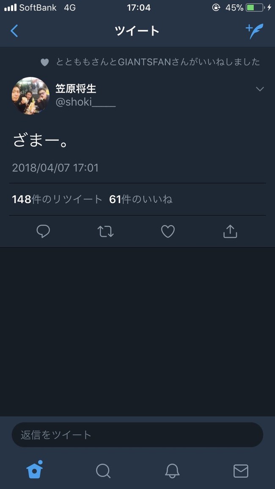Share the tweet via share icon
Viewport: 275px width, 489px height.
click(x=230, y=231)
